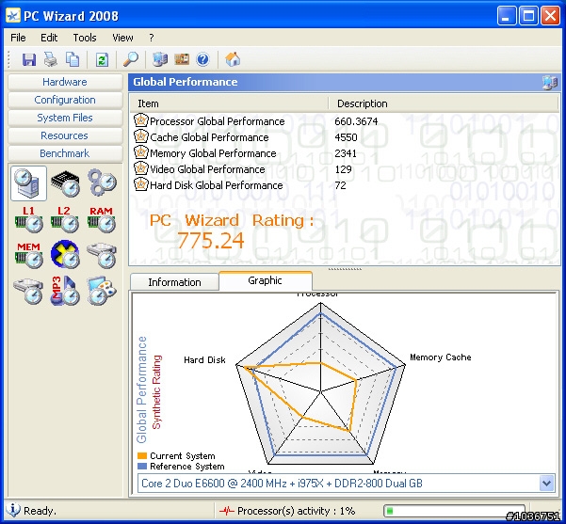Click the blue Reference System legend swatch
Image resolution: width=566 pixels, height=524 pixels.
tap(142, 467)
